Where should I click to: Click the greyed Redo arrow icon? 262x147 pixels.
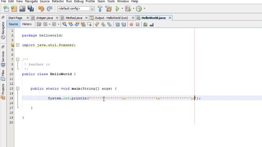50,9
